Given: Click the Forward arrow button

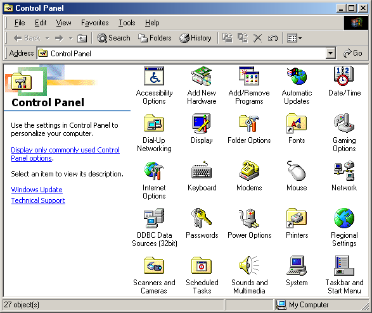Looking at the screenshot, I should click(60, 38).
